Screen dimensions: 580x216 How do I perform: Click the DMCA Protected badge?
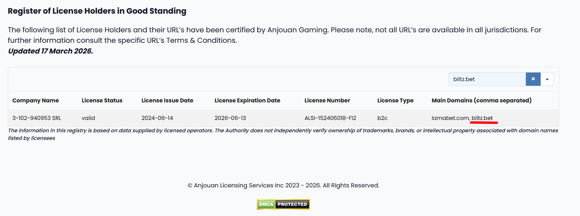click(x=283, y=204)
